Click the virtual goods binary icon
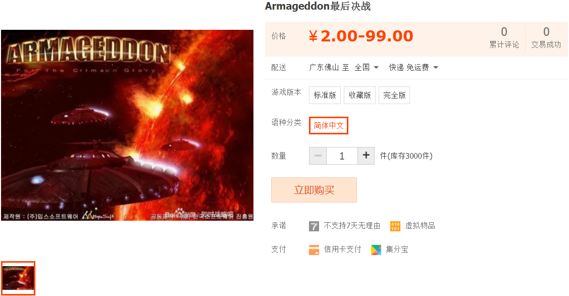Viewport: 569px width, 296px height. [x=395, y=226]
